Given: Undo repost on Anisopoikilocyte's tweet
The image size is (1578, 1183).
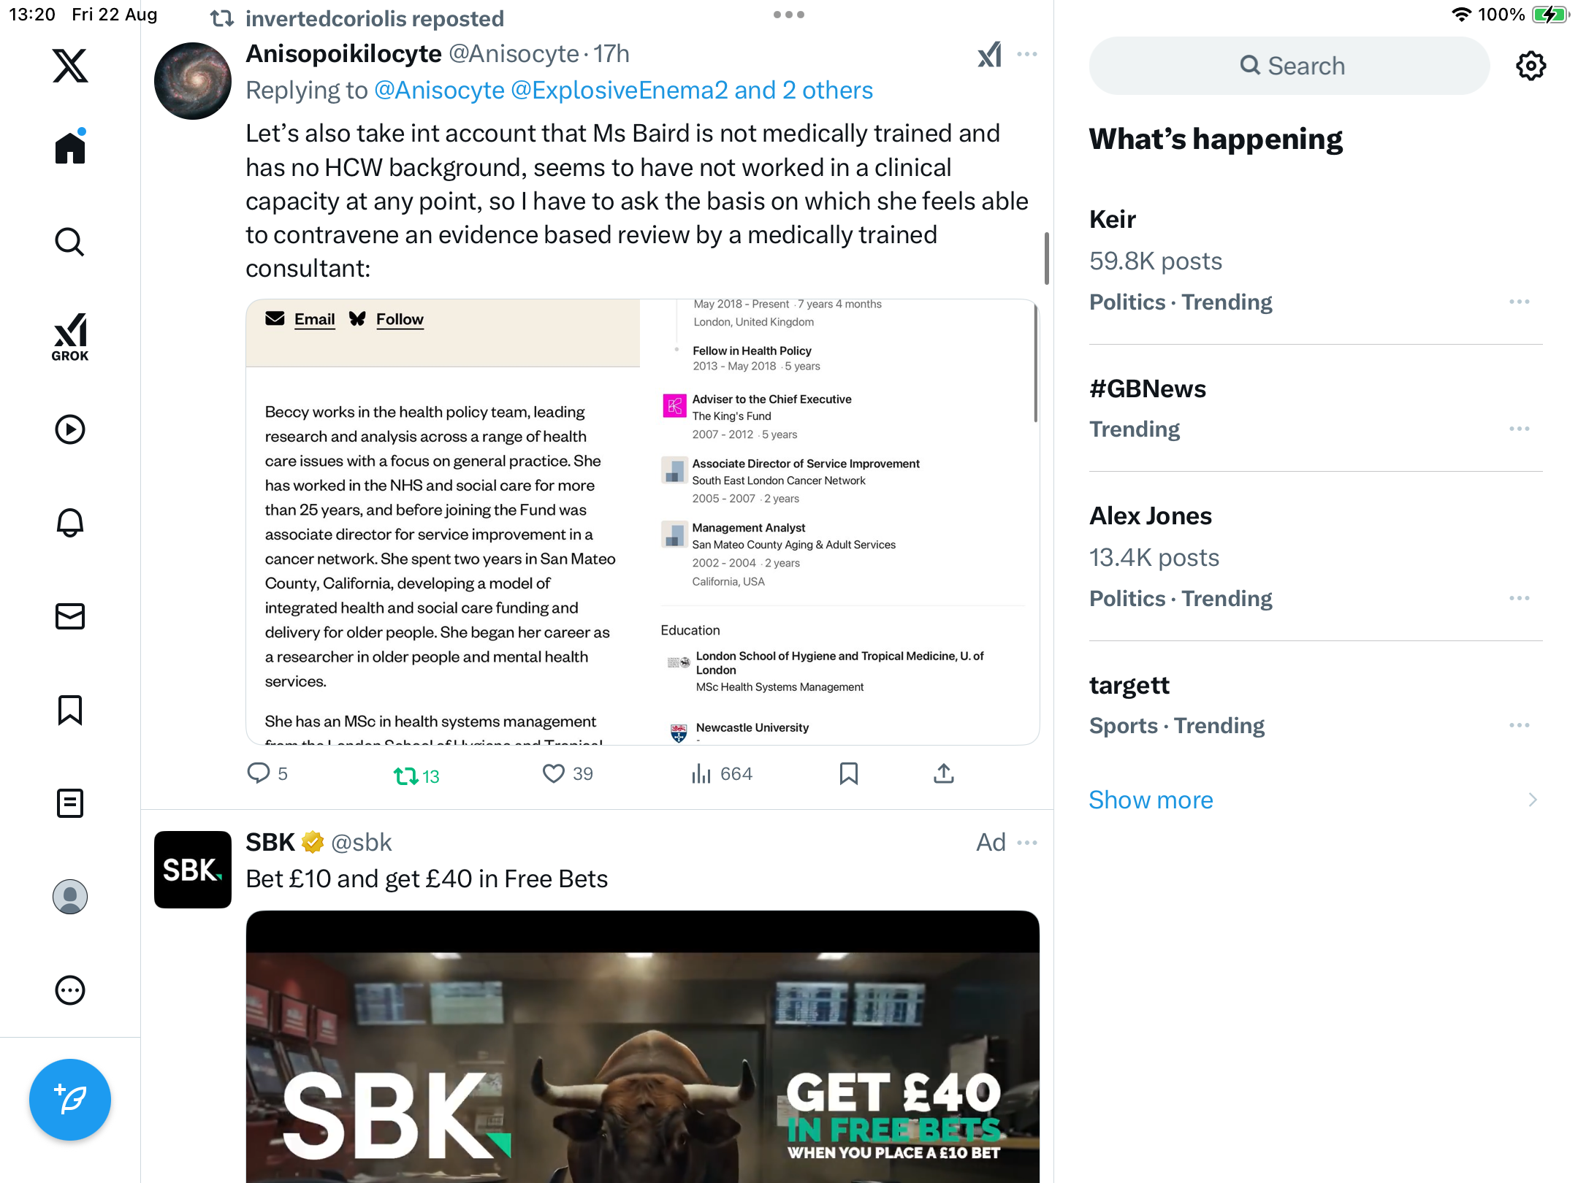Looking at the screenshot, I should click(x=416, y=776).
